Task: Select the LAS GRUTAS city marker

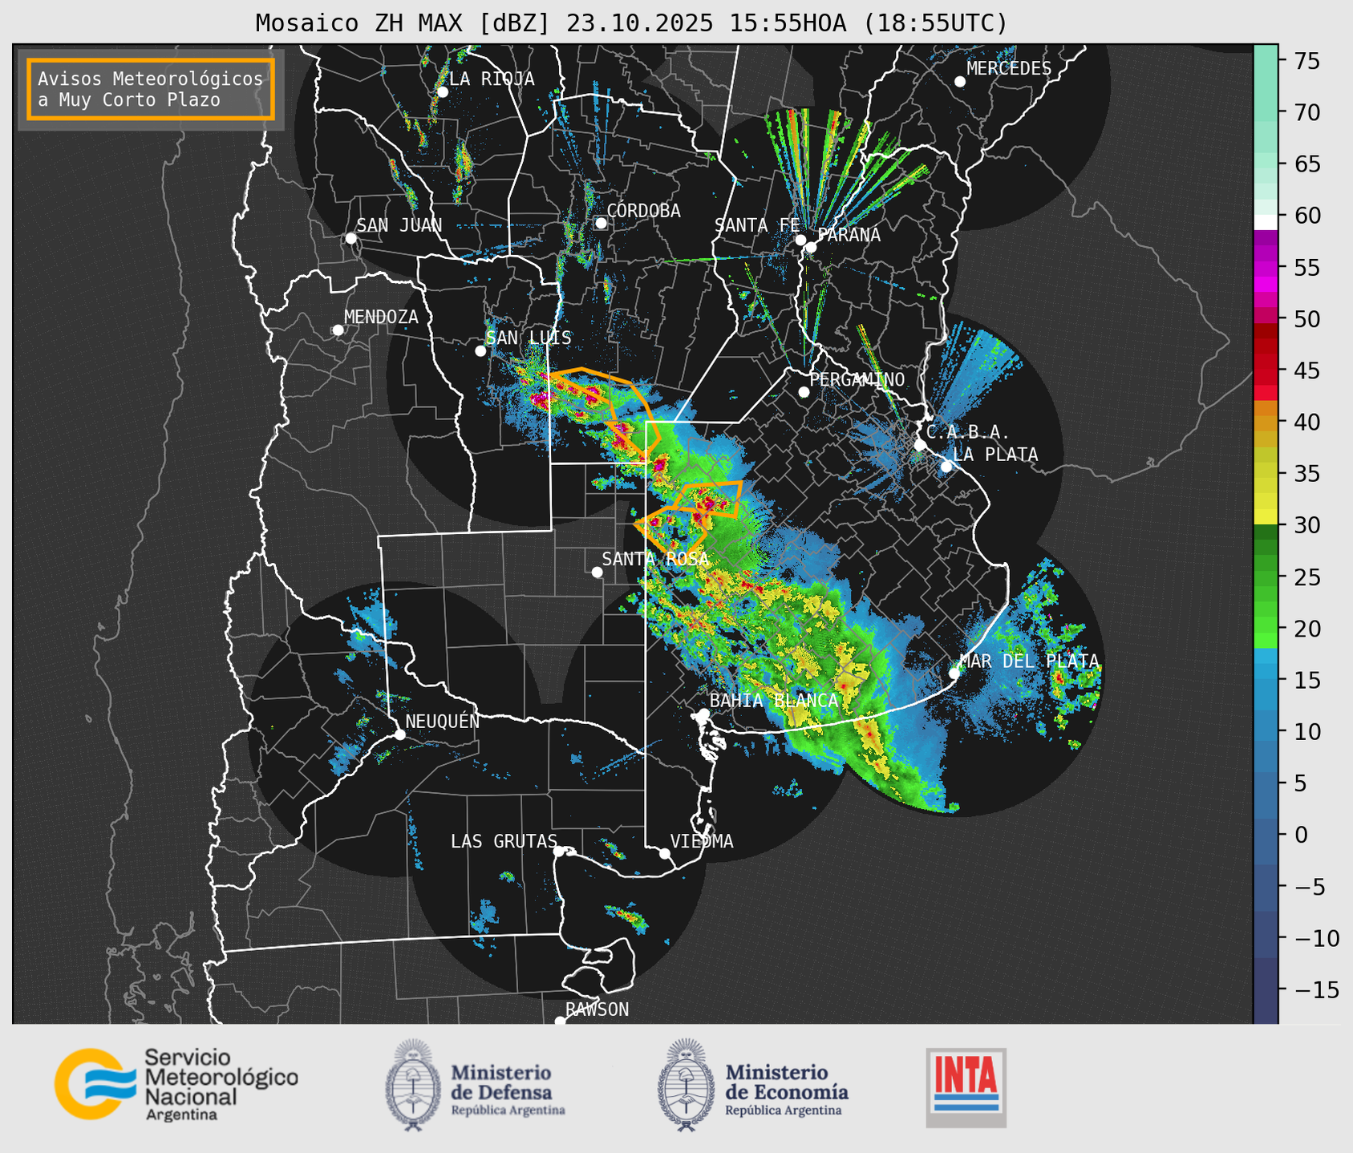Action: 559,852
